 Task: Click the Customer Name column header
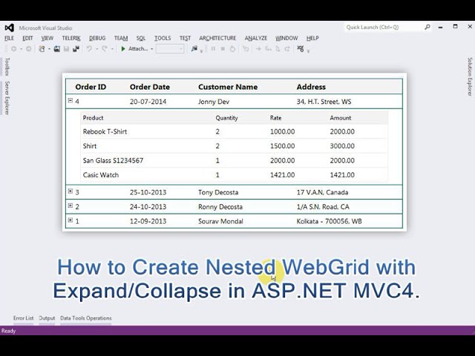point(228,87)
